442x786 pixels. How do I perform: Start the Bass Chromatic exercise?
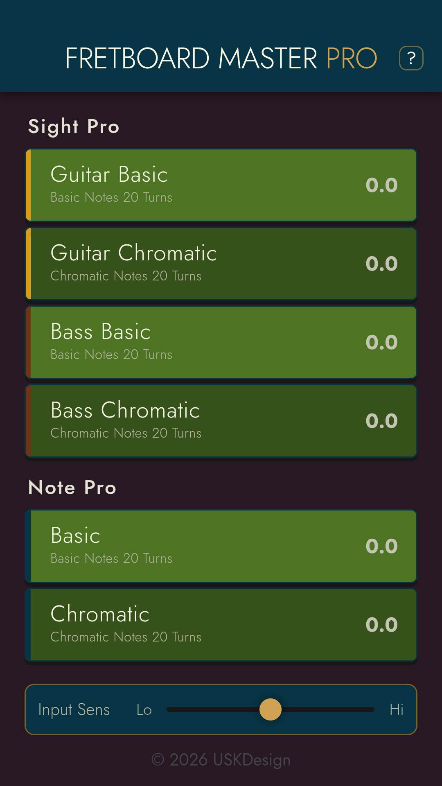[x=221, y=420]
